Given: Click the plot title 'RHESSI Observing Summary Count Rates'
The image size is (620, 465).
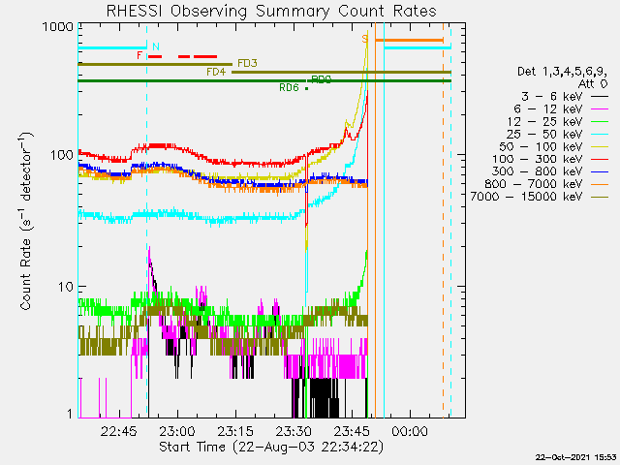Looking at the screenshot, I should pos(271,11).
